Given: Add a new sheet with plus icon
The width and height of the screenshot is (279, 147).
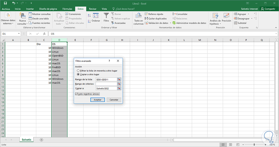Looking at the screenshot, I should (x=42, y=139).
